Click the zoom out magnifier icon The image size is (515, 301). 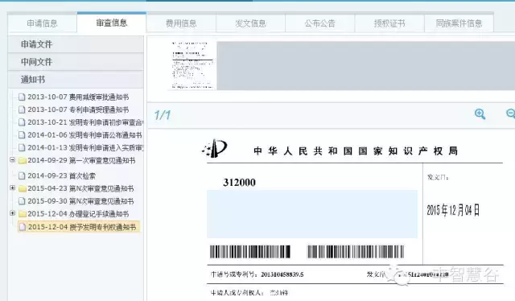(x=511, y=113)
